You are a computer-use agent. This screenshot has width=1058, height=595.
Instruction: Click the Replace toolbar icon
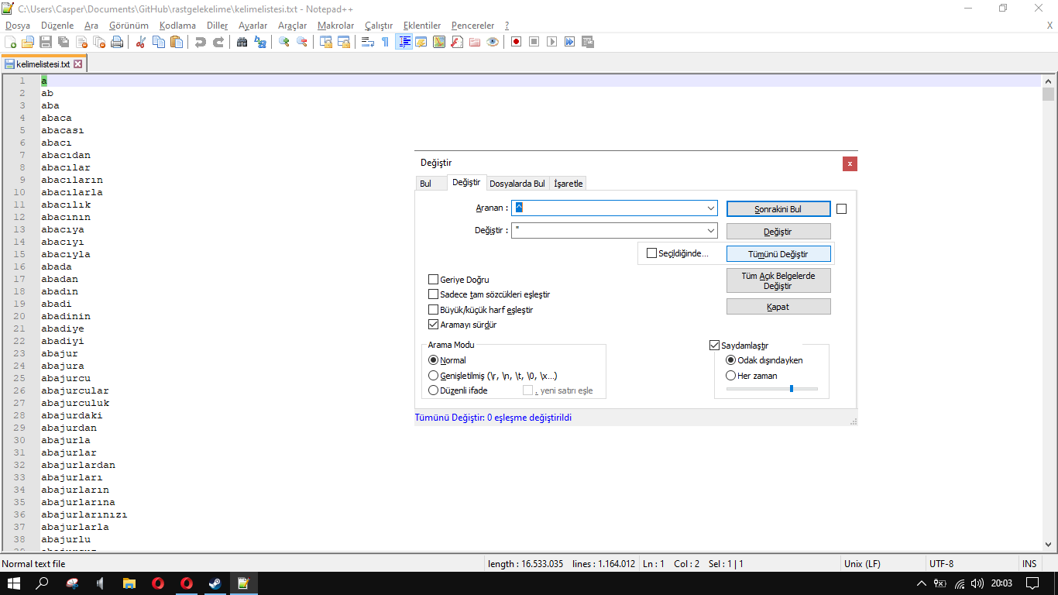[x=260, y=42]
